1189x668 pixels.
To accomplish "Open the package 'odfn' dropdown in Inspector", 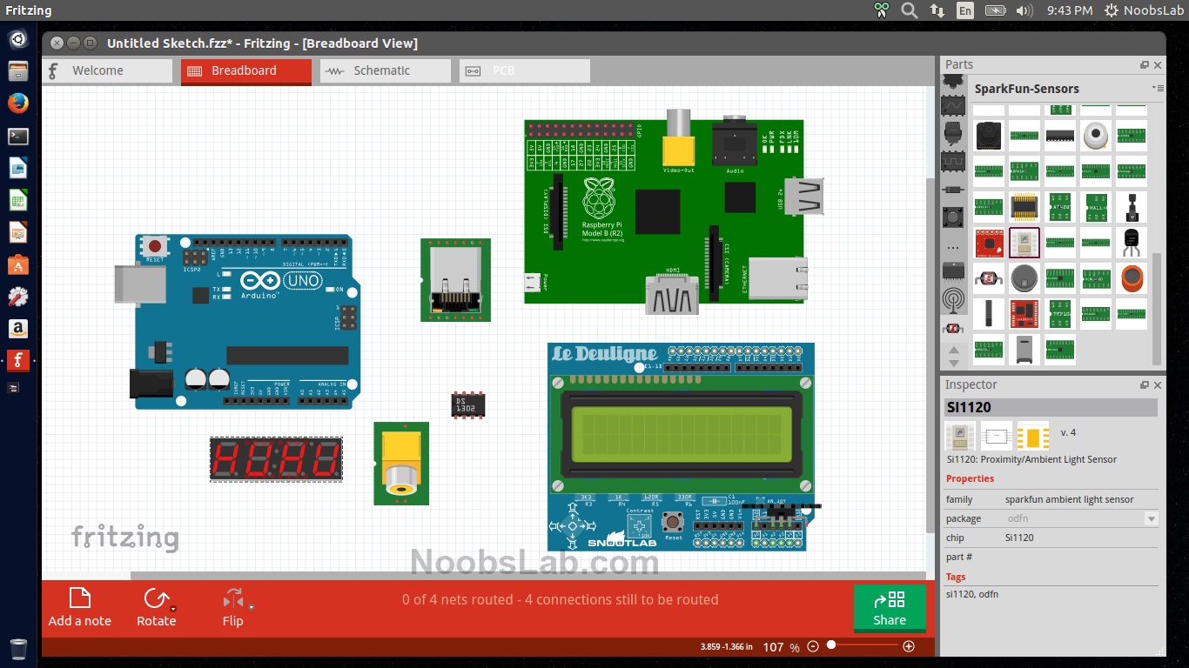I will (1151, 518).
